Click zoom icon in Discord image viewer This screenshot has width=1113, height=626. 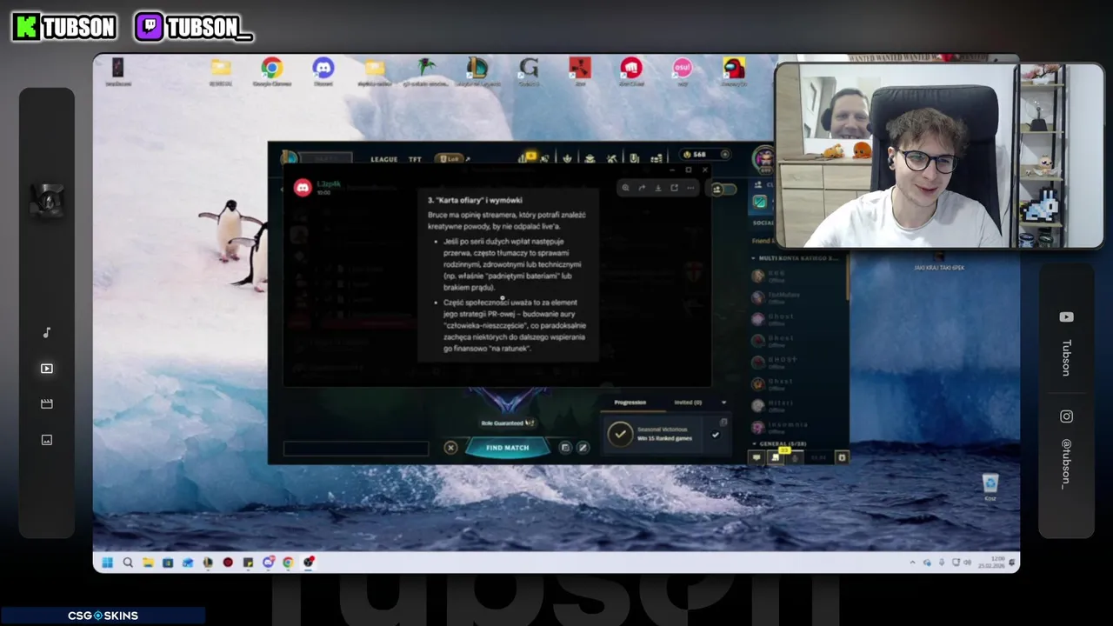(x=625, y=188)
